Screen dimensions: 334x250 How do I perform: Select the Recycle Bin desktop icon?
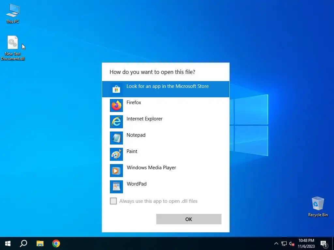click(x=318, y=207)
